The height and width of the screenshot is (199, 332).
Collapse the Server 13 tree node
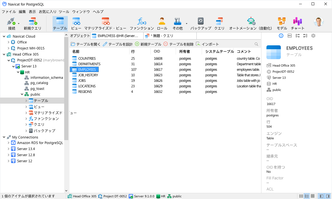(x=13, y=66)
